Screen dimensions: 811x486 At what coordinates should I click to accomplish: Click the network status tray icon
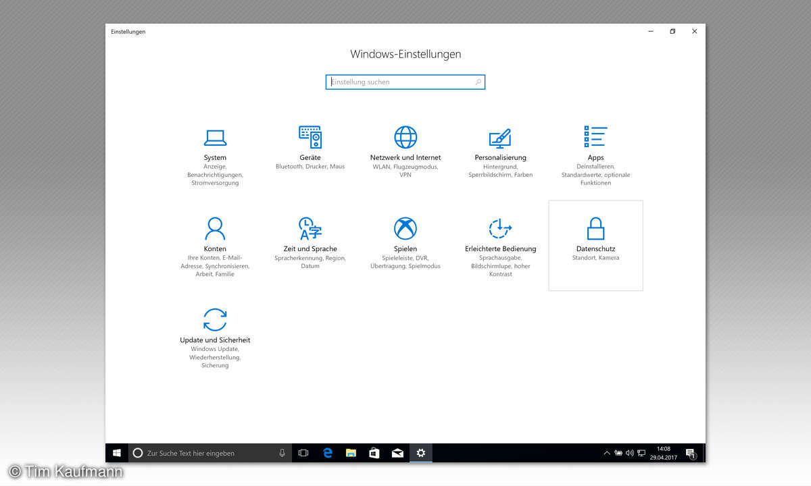641,453
